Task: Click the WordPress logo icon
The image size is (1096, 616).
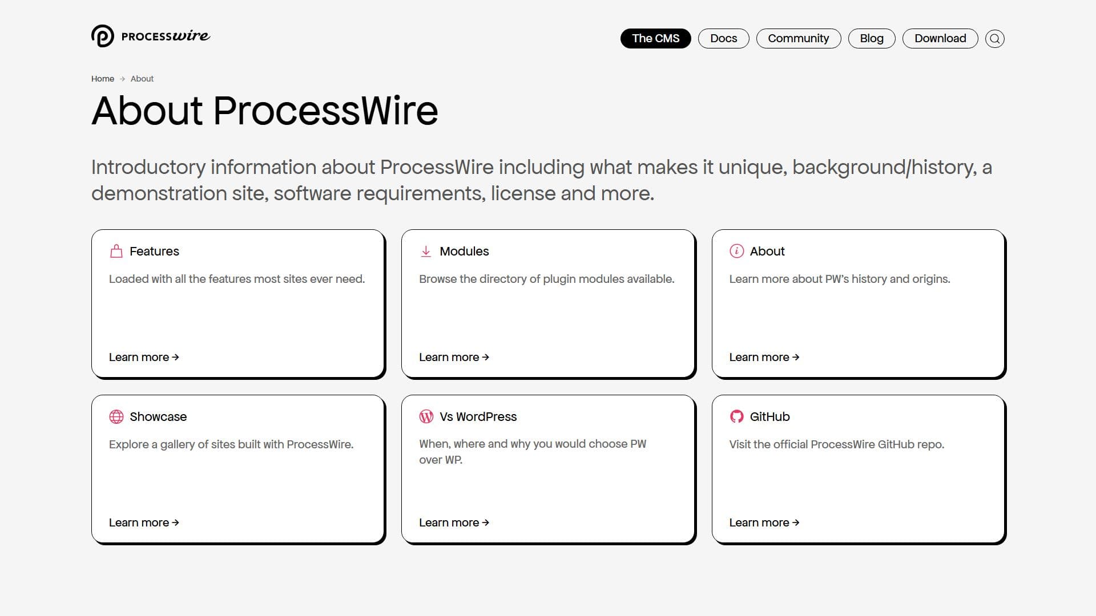Action: coord(426,417)
